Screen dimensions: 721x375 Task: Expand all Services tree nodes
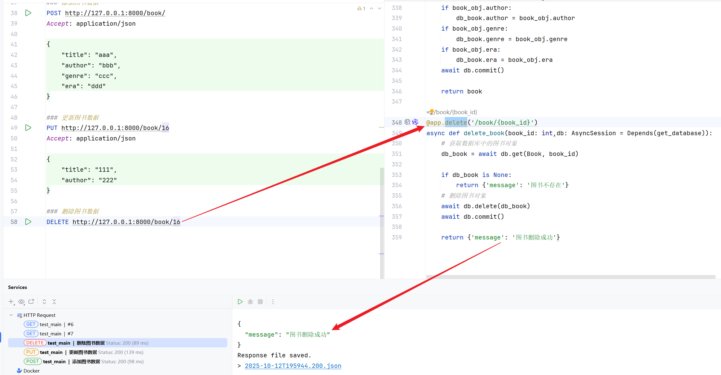44,302
